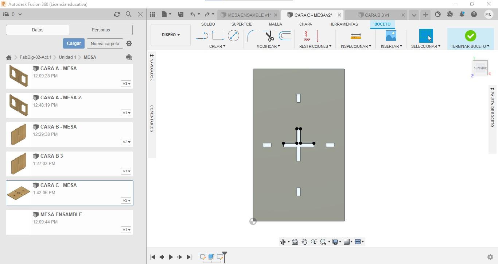Select the Line sketch tool

(202, 36)
